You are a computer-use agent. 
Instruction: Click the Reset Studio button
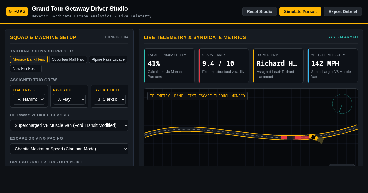[259, 12]
